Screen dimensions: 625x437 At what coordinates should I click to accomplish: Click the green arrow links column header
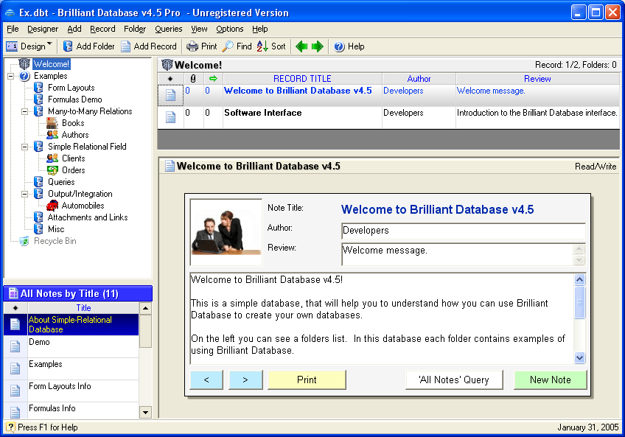click(213, 79)
